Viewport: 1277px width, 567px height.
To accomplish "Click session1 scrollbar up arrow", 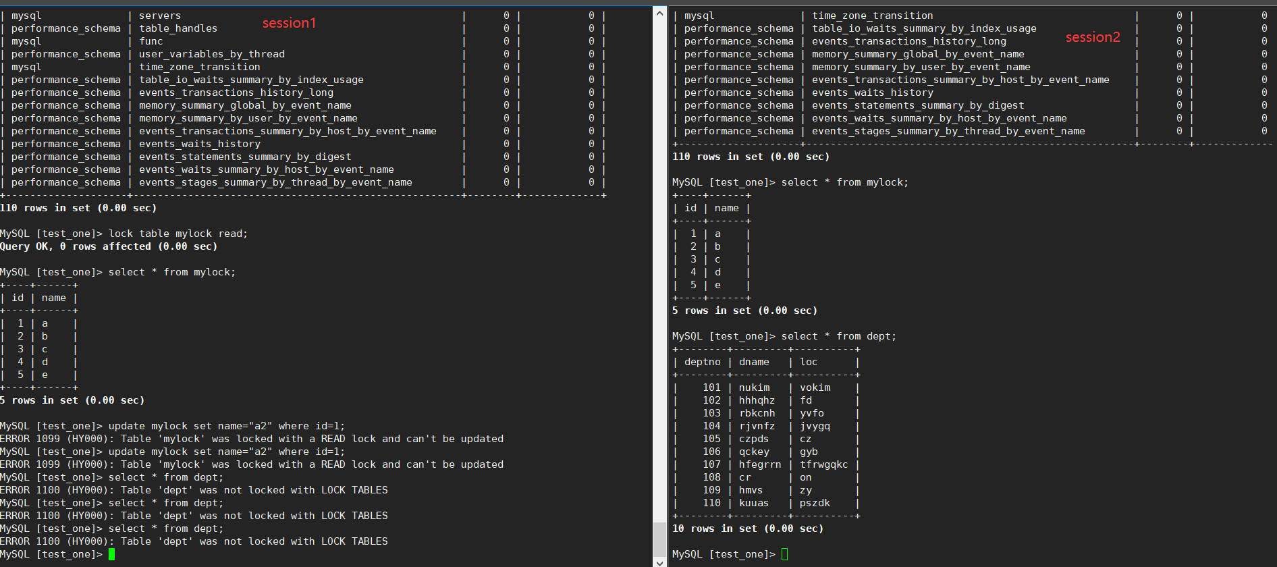I will point(660,12).
